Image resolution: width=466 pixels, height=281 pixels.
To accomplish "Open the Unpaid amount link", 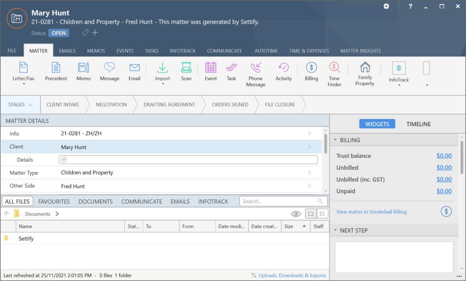I will point(444,191).
